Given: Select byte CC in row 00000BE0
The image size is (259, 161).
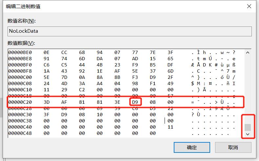Looking at the screenshot, I should (x=64, y=52).
